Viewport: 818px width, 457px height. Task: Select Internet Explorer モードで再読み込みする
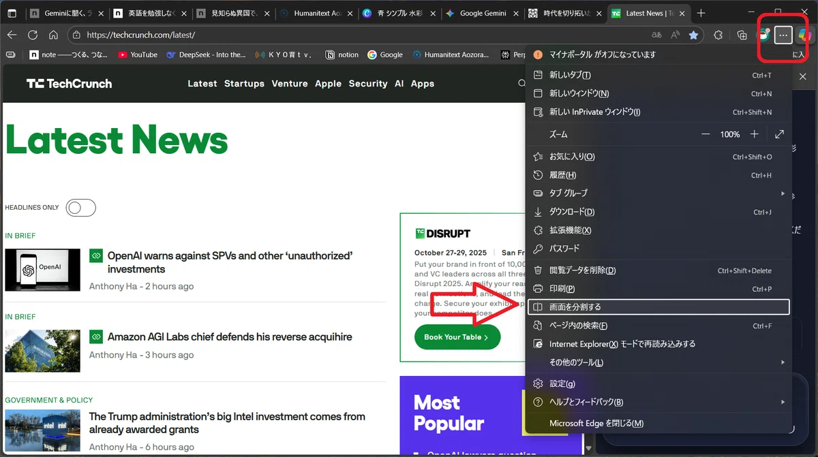pos(658,344)
